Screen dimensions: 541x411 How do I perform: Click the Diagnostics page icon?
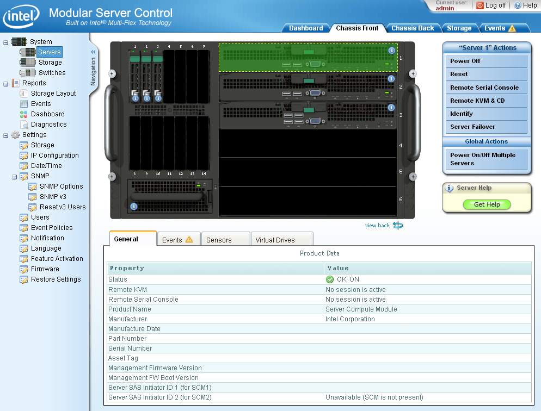pos(24,124)
